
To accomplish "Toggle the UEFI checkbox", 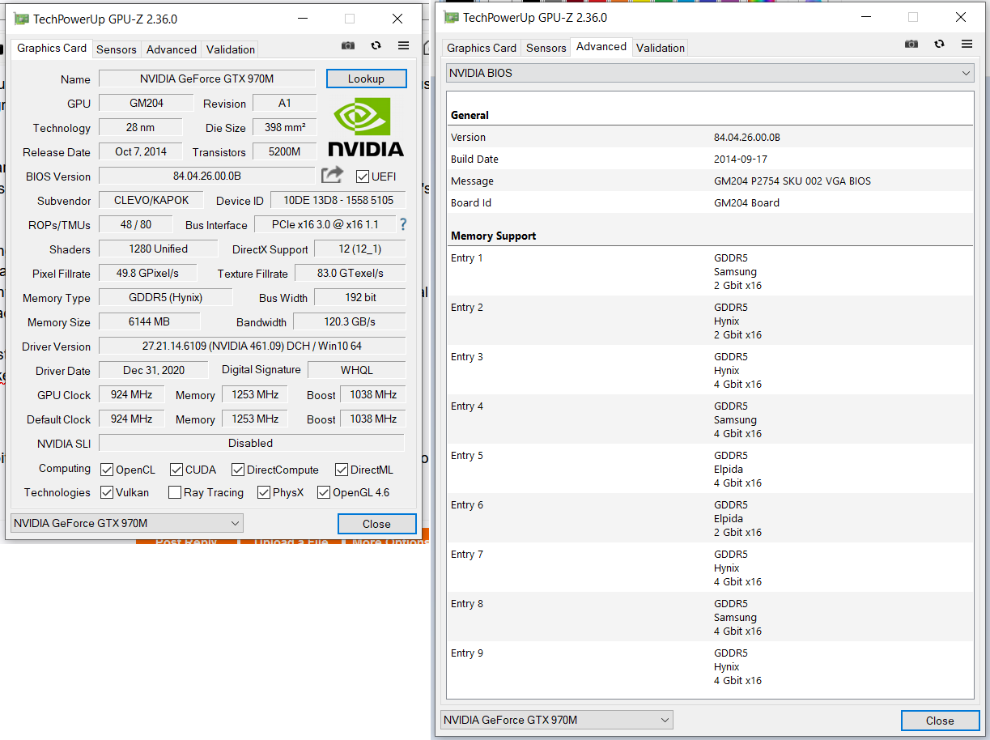I will (x=363, y=176).
